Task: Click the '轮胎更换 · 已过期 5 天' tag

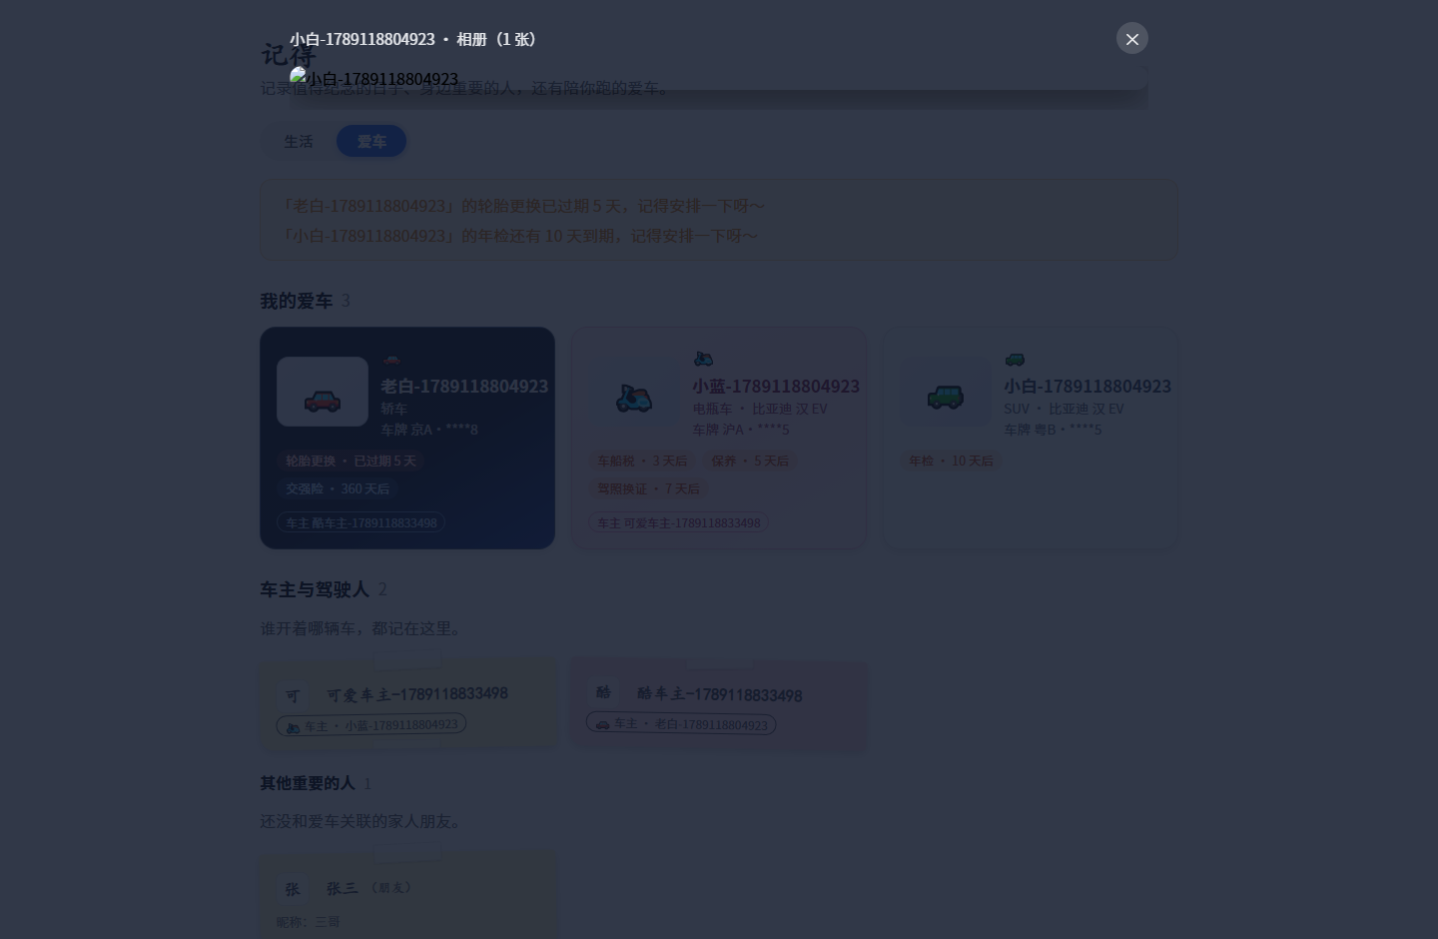Action: tap(351, 461)
